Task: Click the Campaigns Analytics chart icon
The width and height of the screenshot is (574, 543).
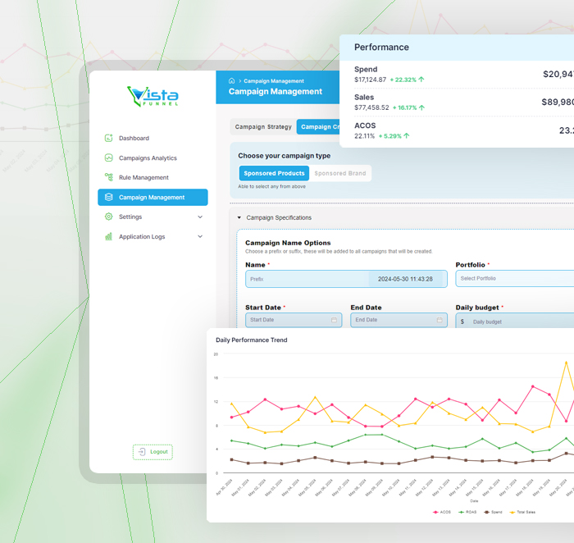Action: pos(109,157)
